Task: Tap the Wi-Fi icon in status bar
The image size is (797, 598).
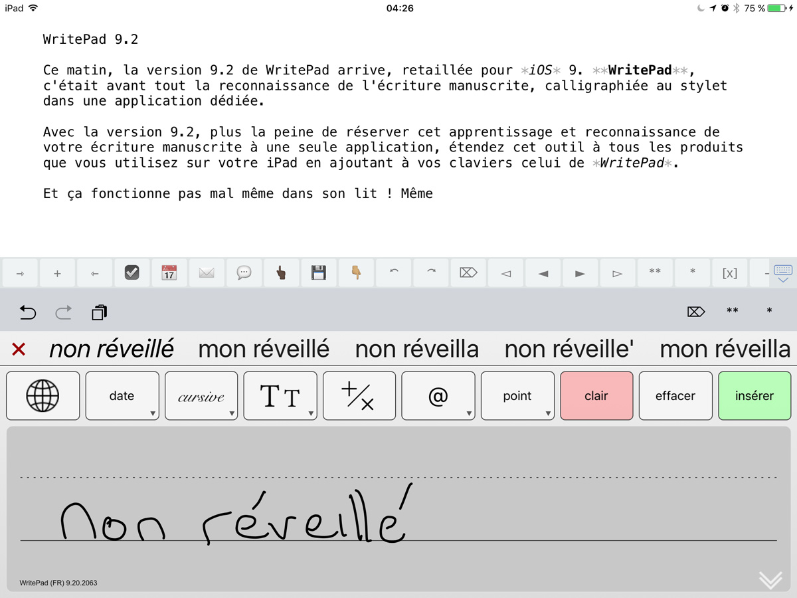Action: [x=33, y=8]
